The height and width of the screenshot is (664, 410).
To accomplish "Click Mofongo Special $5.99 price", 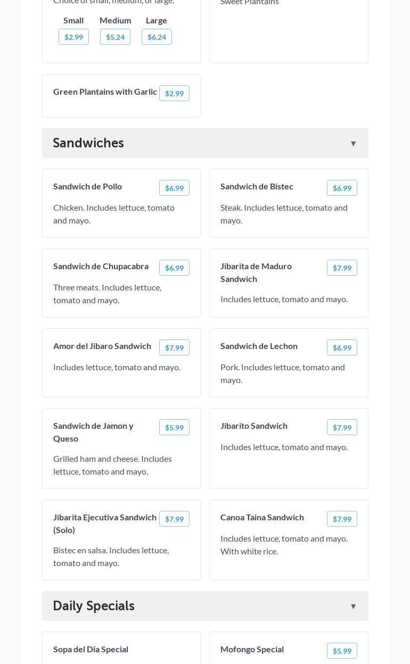I will tap(342, 651).
